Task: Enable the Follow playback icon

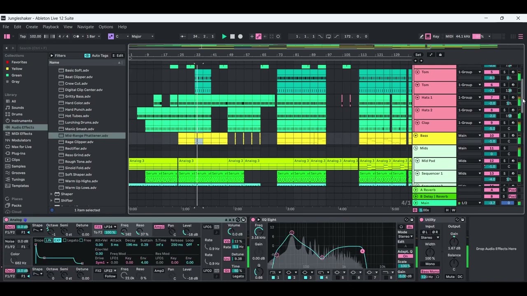Action: [x=183, y=37]
